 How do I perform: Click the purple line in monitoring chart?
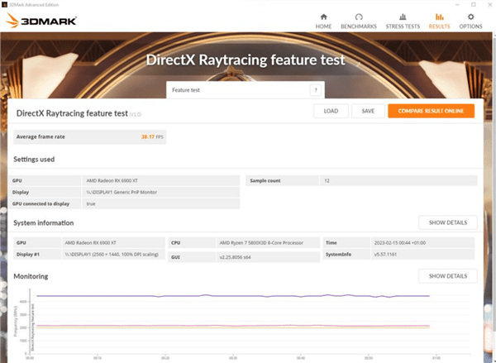pyautogui.click(x=233, y=296)
